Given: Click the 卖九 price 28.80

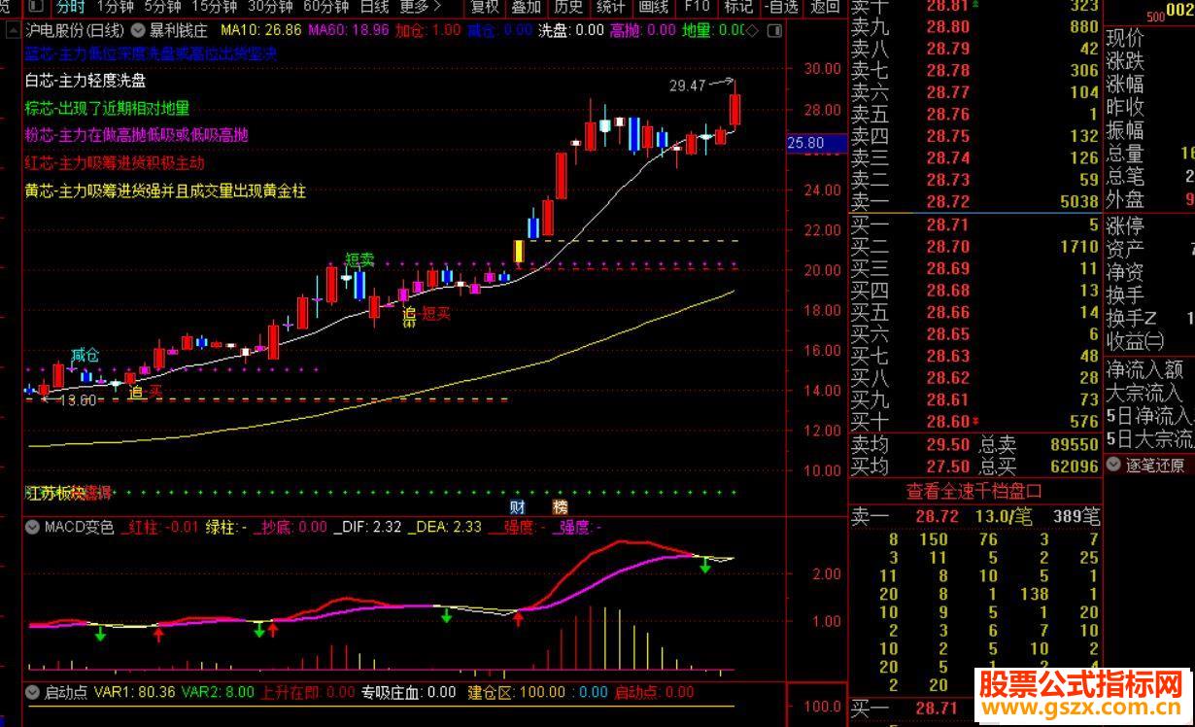Looking at the screenshot, I should point(947,26).
